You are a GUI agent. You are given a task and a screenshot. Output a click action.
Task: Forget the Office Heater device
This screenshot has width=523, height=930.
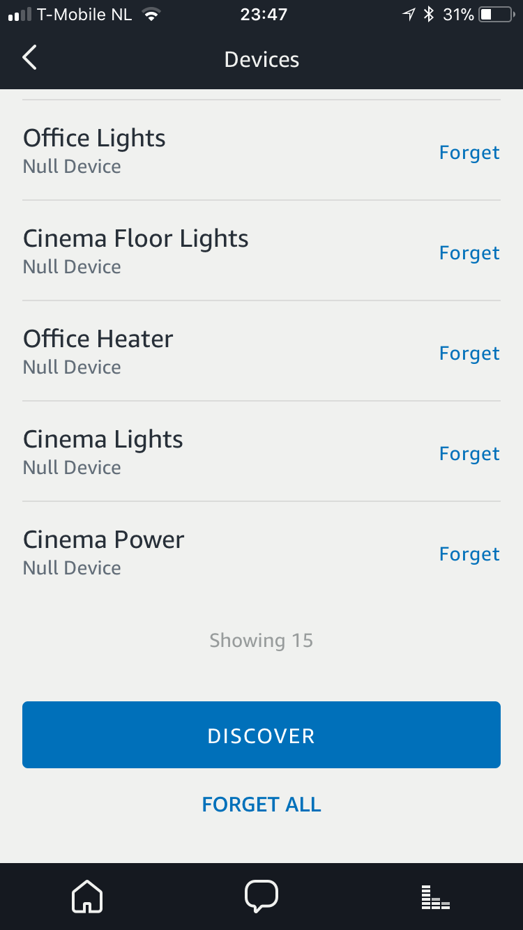tap(469, 353)
